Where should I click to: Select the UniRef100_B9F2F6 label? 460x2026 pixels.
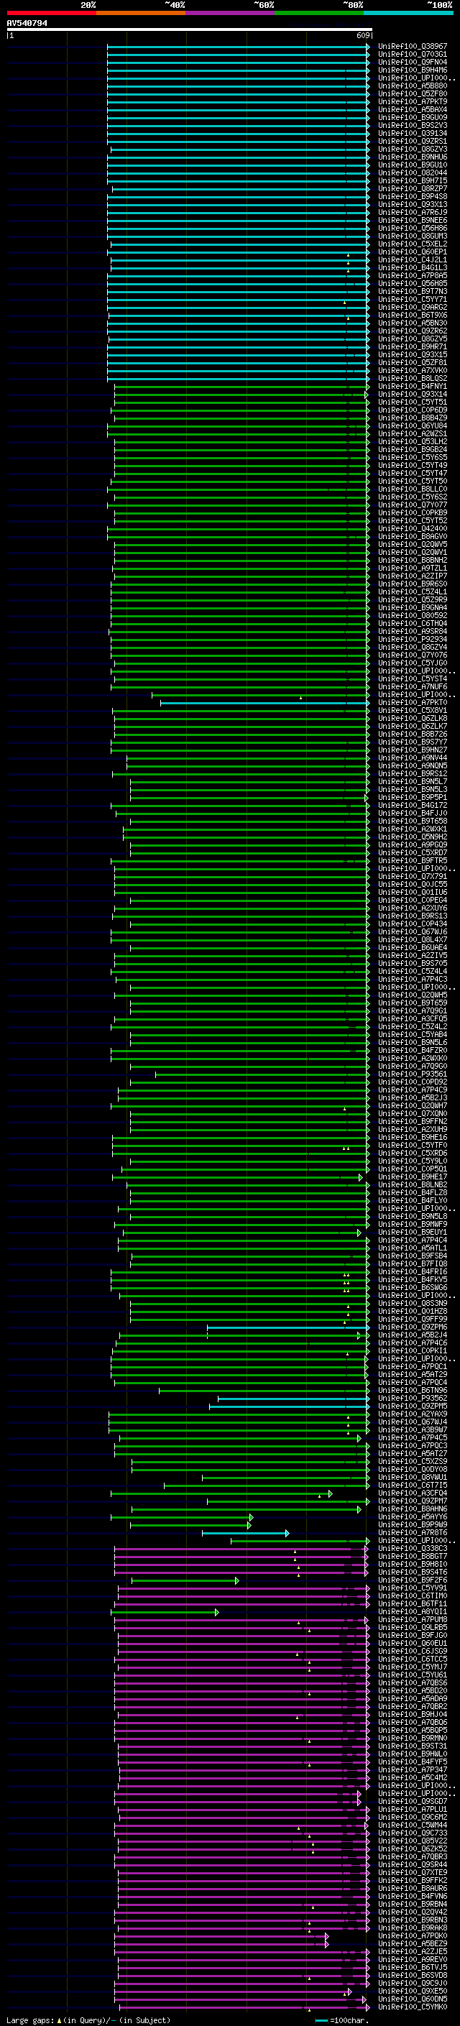point(413,1579)
